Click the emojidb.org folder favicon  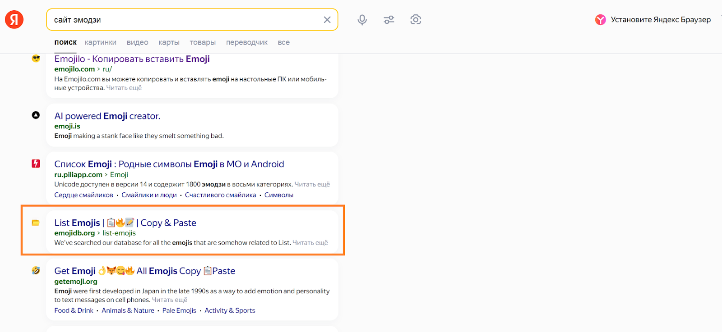[36, 223]
